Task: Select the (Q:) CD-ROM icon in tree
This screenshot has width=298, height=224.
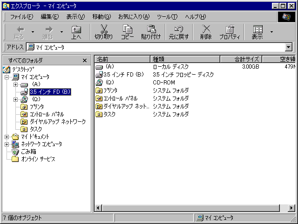Action: click(24, 99)
